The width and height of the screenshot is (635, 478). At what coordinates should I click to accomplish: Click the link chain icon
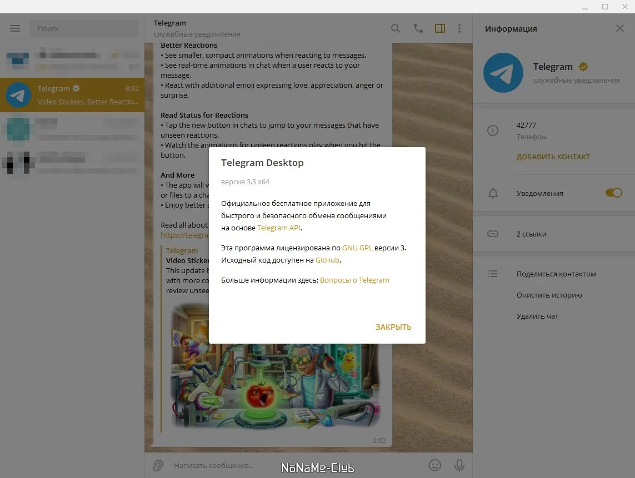[492, 234]
